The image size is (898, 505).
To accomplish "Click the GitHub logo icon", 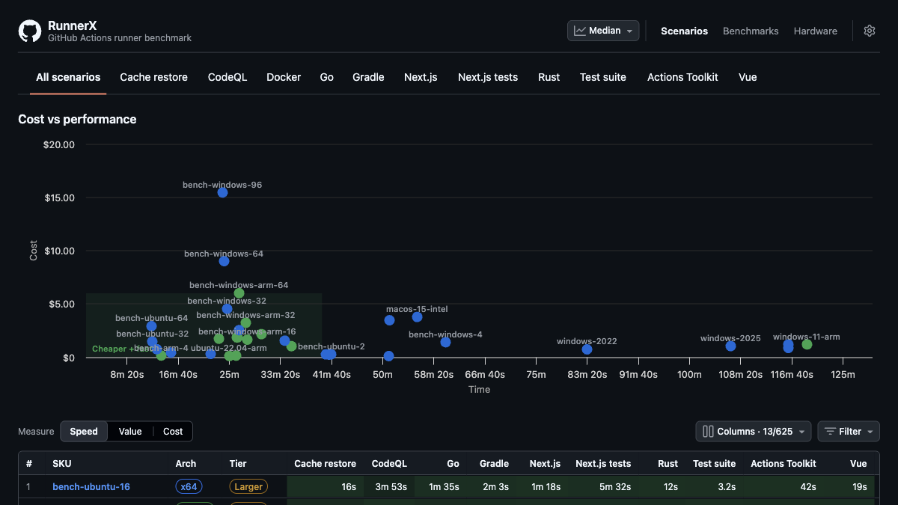I will pyautogui.click(x=30, y=31).
